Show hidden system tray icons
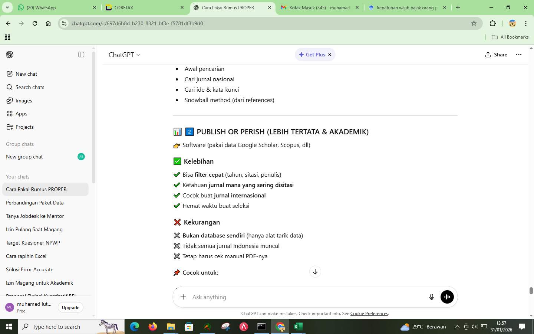The image size is (534, 334). 457,327
